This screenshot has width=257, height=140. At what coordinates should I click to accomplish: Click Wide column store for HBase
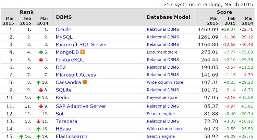pyautogui.click(x=165, y=129)
